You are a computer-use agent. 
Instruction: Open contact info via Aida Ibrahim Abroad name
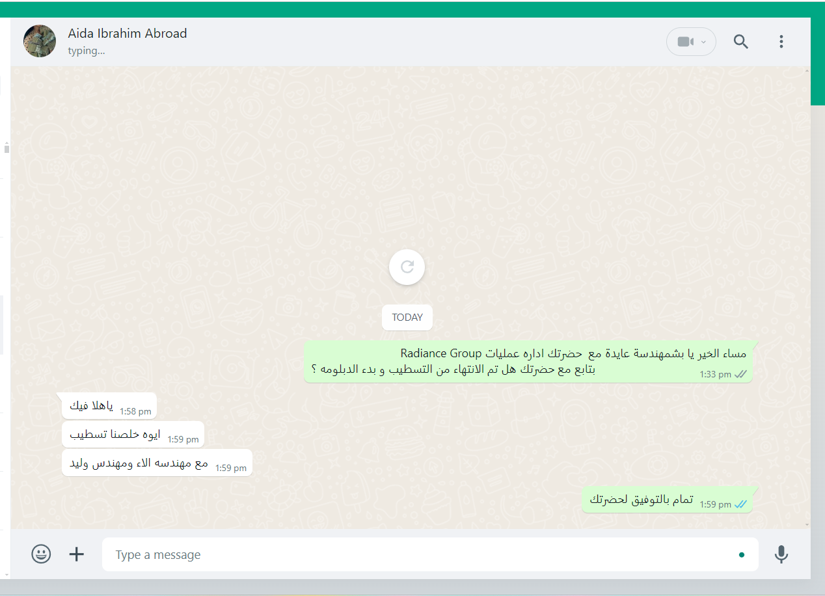pos(128,33)
